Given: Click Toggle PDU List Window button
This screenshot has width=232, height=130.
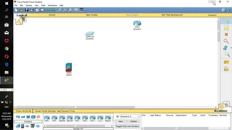Looking at the screenshot, I should 127,126.
